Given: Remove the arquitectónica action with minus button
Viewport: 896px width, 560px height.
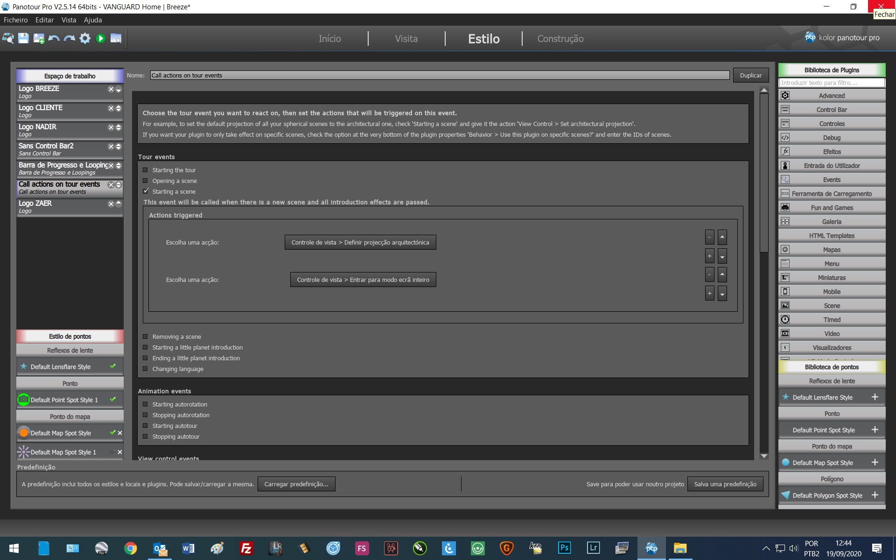Looking at the screenshot, I should [x=709, y=237].
